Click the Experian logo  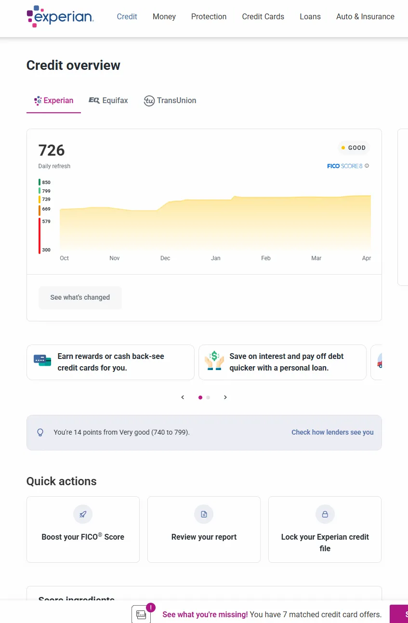pyautogui.click(x=60, y=16)
